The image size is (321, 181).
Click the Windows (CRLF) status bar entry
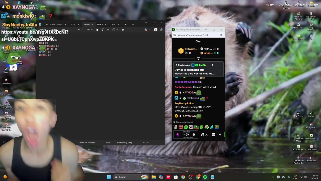[124, 143]
